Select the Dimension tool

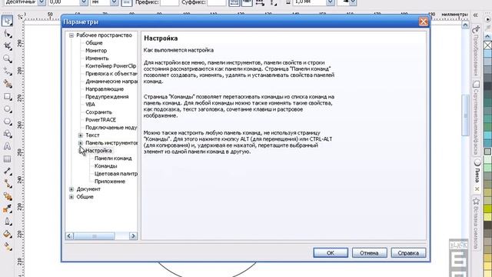coord(7,172)
